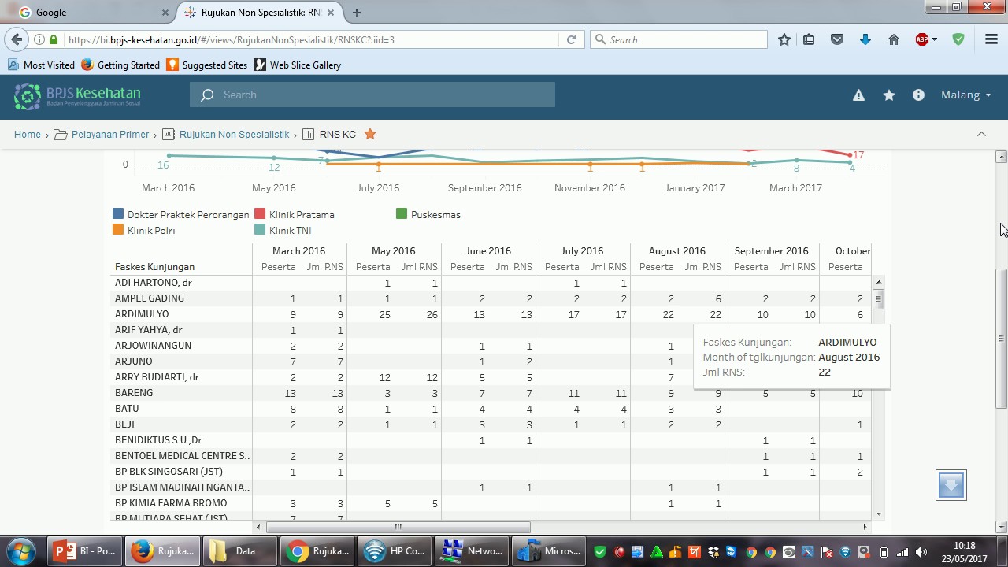
Task: Open Adblock Plus dropdown
Action: 925,39
